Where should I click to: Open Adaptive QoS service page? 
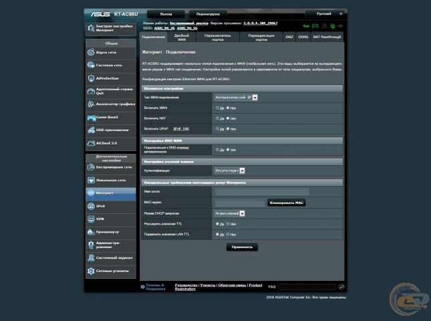coord(111,92)
